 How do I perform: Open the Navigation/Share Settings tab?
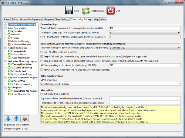click(x=57, y=19)
